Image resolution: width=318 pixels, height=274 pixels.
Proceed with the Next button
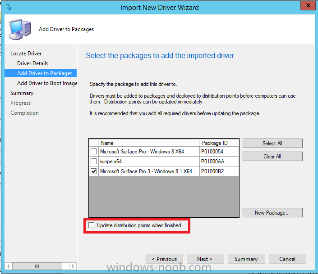pyautogui.click(x=205, y=259)
